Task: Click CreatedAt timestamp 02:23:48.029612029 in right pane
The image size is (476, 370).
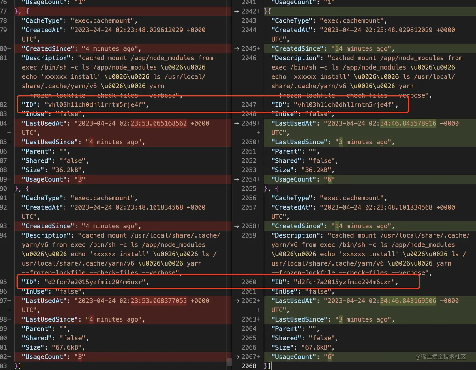Action: 399,30
